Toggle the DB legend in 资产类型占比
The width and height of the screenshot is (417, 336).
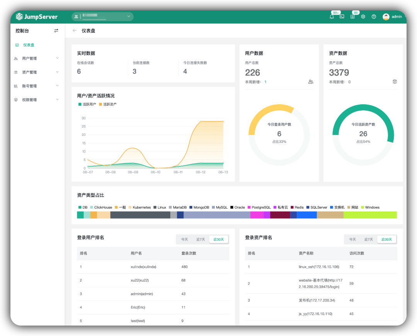tap(83, 207)
